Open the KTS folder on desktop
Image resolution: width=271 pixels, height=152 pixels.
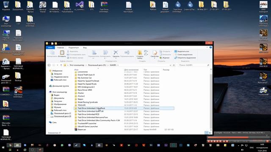tap(91, 5)
